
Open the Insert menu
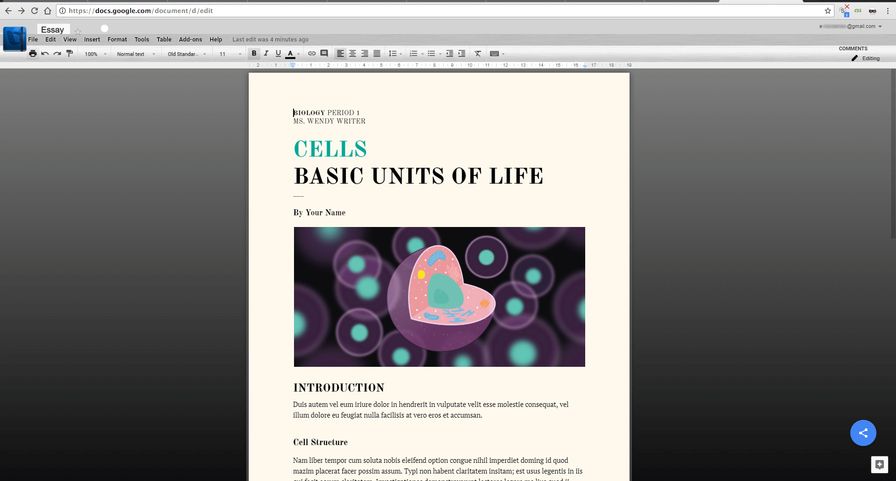[91, 39]
